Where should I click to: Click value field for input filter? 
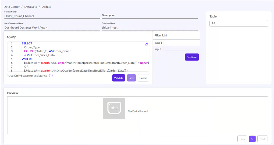tap(182, 49)
